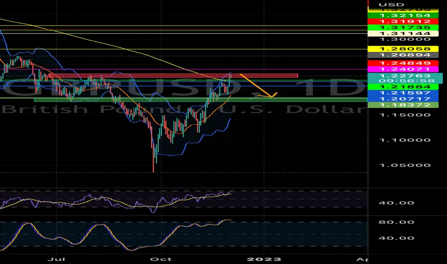This screenshot has width=447, height=264.
Task: Click the 1.31144 cream price label
Action: tap(403, 34)
